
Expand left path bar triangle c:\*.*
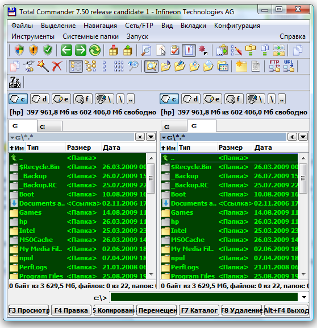pos(12,138)
